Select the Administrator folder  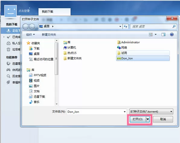coord(128,42)
